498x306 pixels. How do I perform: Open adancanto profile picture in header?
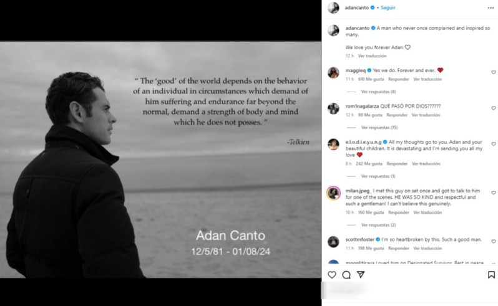pyautogui.click(x=333, y=7)
